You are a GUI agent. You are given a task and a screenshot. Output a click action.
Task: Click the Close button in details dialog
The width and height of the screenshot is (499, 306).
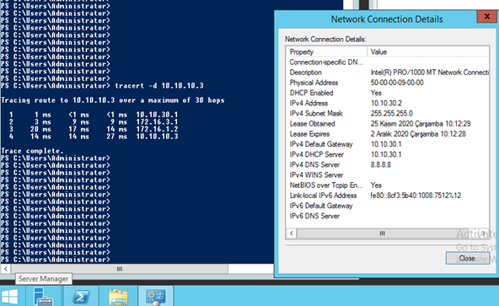coord(467,258)
